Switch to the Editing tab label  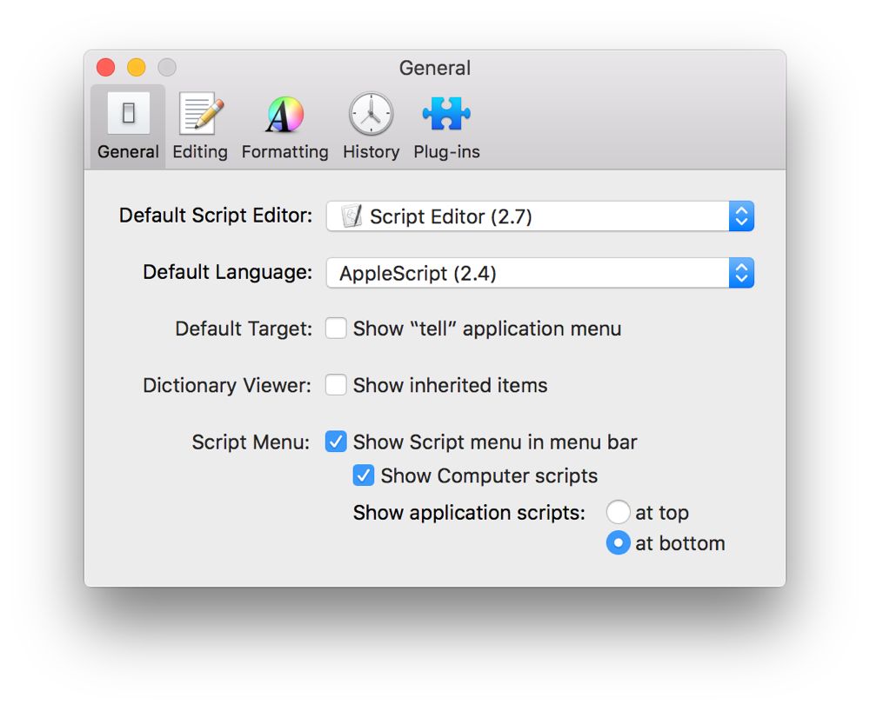(200, 152)
